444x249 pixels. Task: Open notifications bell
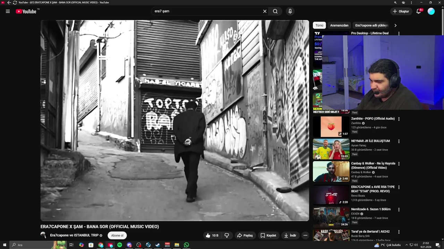pyautogui.click(x=419, y=11)
